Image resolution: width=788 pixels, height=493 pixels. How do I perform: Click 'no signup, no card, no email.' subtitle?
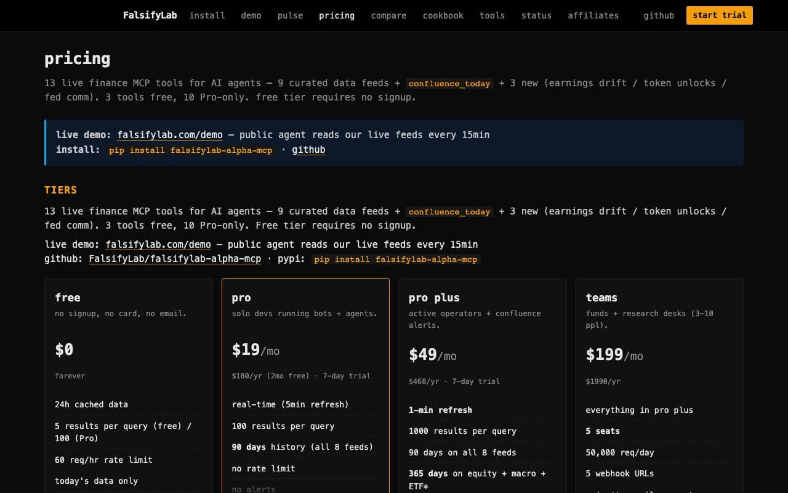(x=121, y=314)
